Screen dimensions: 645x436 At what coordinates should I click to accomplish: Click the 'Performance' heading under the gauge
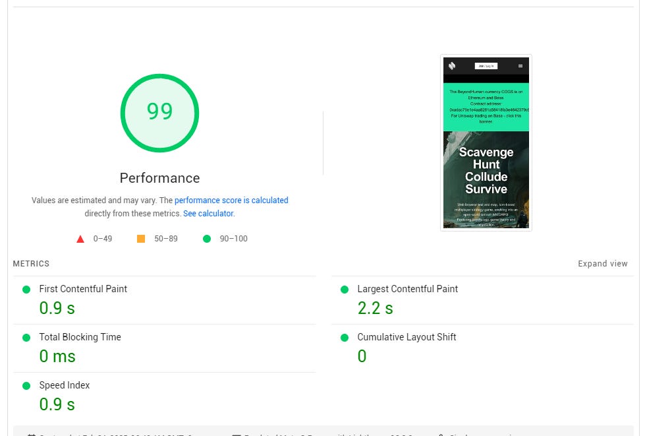[159, 178]
